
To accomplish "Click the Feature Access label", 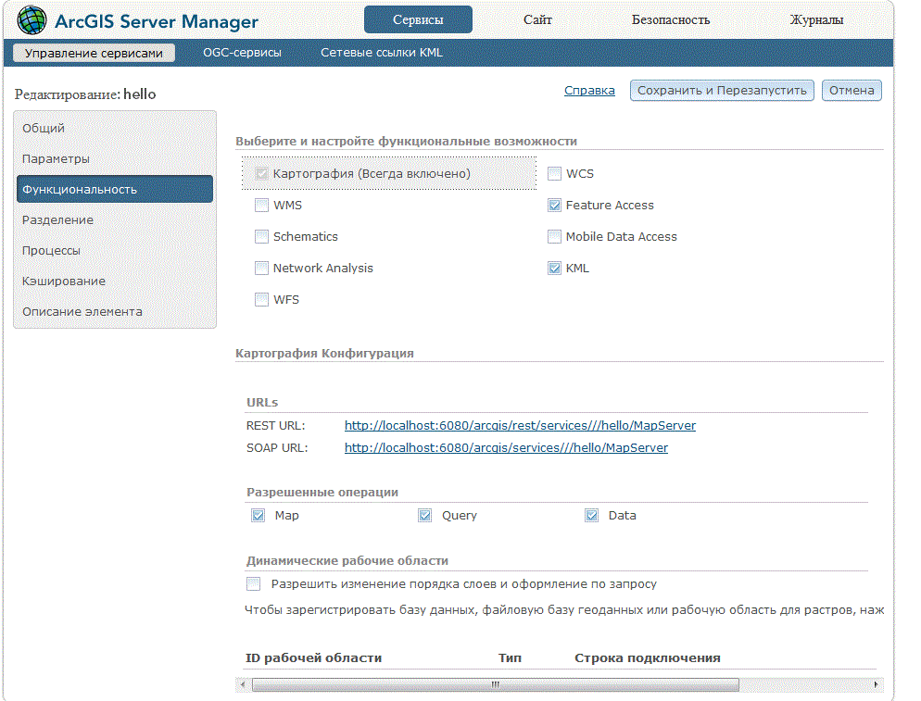I will [x=610, y=206].
